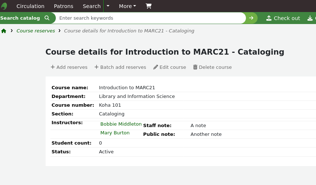Expand the Search dropdown caret
Image resolution: width=316 pixels, height=185 pixels.
(108, 6)
